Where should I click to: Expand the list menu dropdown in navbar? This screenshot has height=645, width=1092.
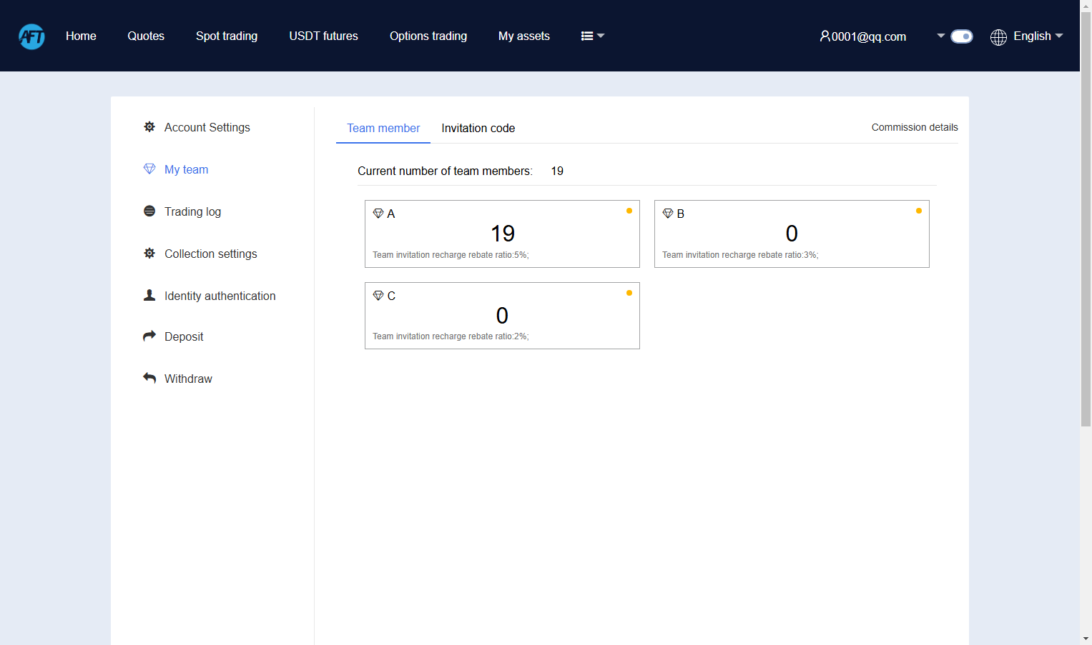point(593,36)
